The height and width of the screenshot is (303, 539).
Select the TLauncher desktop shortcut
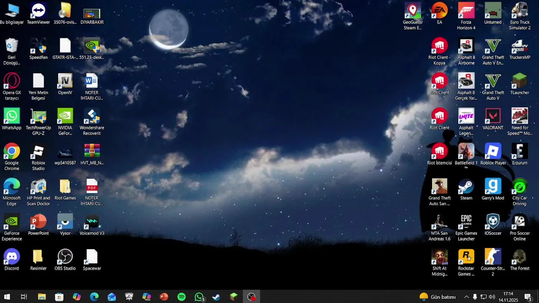click(x=520, y=84)
